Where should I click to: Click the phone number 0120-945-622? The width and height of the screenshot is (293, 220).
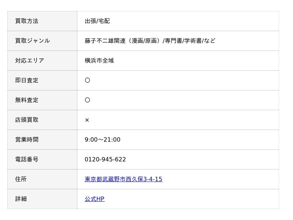tap(105, 159)
